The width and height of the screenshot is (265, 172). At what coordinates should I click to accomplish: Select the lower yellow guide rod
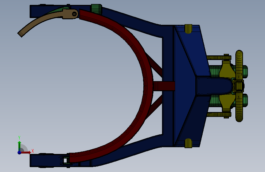tap(219, 114)
